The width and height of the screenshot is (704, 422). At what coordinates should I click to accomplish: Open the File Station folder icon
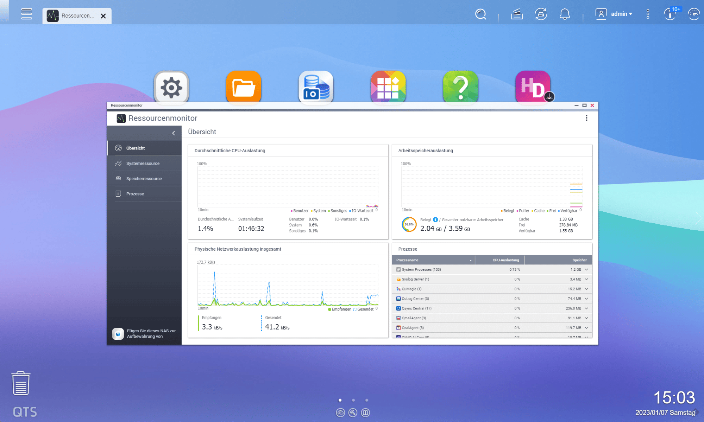(244, 87)
